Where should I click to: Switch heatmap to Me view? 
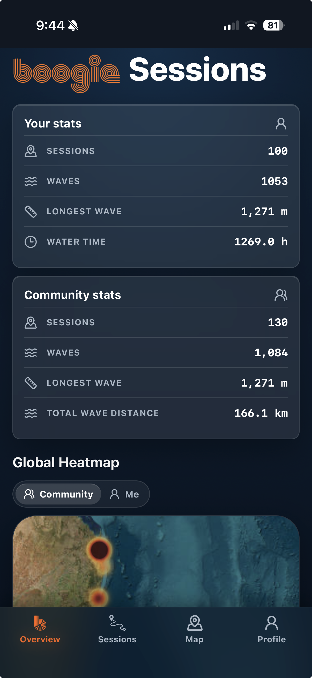tap(124, 494)
